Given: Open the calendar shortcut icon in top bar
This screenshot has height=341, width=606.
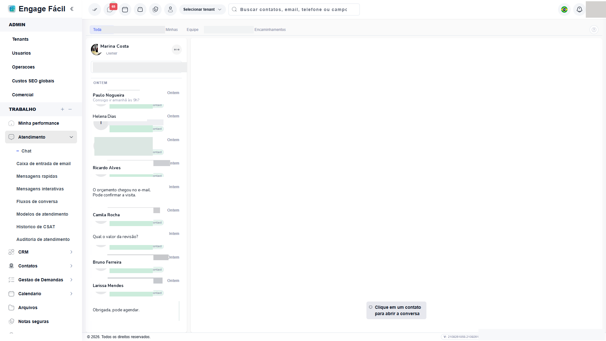Looking at the screenshot, I should [125, 9].
